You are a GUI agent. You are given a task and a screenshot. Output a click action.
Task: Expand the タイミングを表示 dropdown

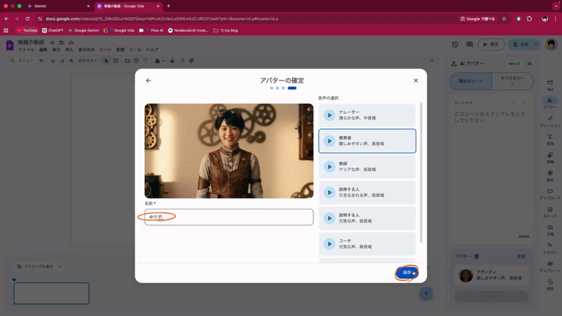coord(38,267)
